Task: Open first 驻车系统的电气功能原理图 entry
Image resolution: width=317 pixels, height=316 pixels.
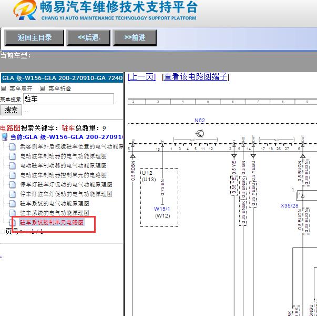Action: [x=55, y=203]
